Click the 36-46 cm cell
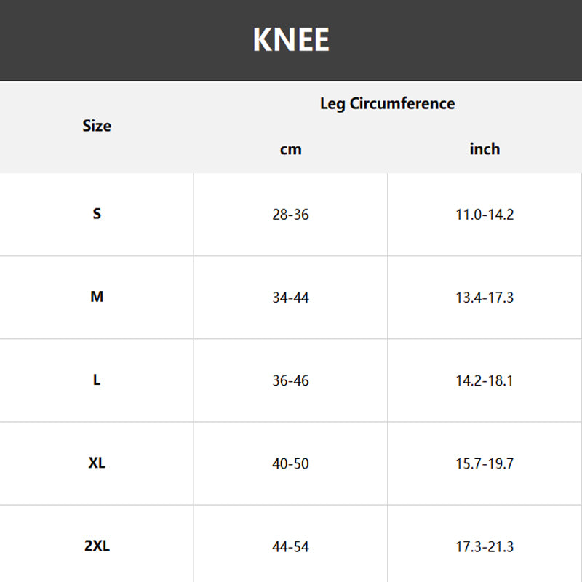582x582 pixels. [x=290, y=380]
